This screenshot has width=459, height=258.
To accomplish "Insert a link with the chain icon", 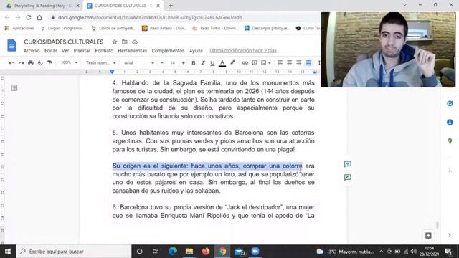I will pyautogui.click(x=245, y=63).
